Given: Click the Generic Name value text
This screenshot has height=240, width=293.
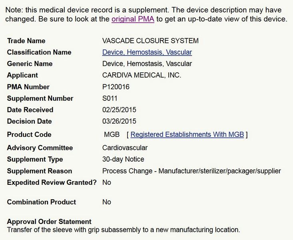Looking at the screenshot, I should point(147,64).
